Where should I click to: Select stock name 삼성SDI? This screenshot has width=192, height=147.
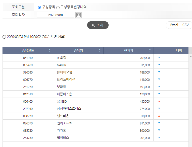click(x=62, y=101)
